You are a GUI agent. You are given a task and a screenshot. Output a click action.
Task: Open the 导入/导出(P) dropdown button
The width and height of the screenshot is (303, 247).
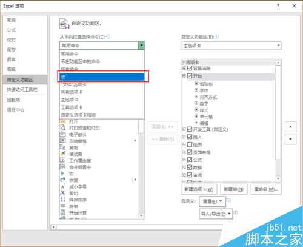tap(216, 214)
